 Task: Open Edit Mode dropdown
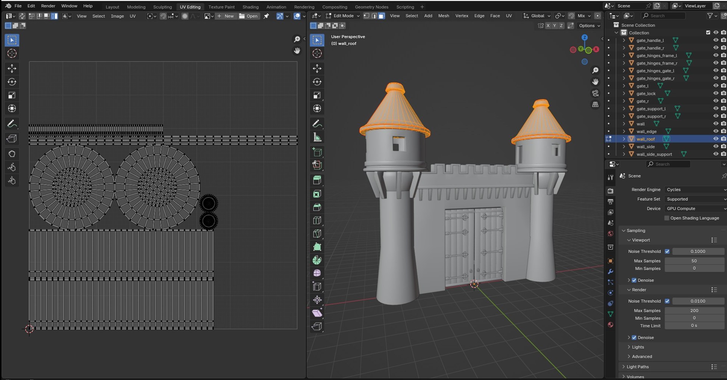(x=343, y=16)
